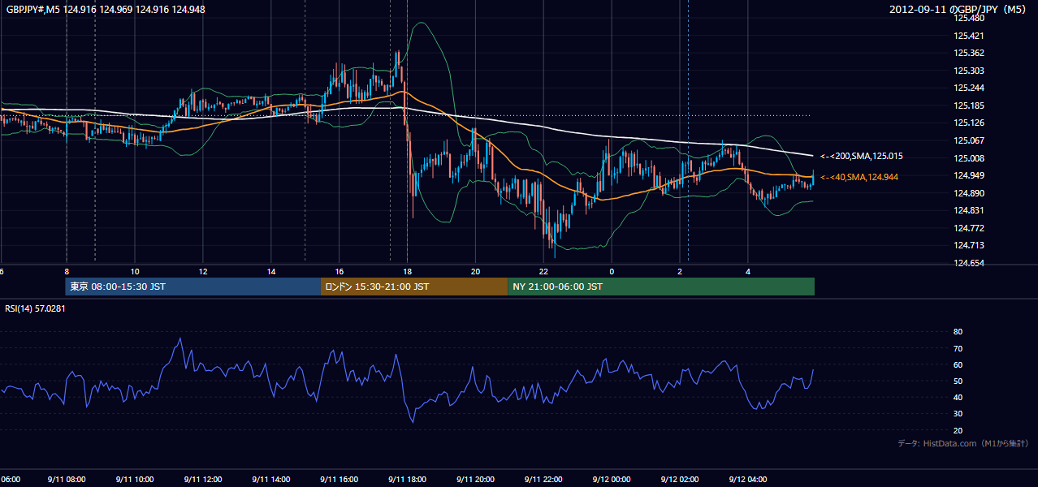Click hour label 4 under price chart
The height and width of the screenshot is (487, 1038).
748,271
